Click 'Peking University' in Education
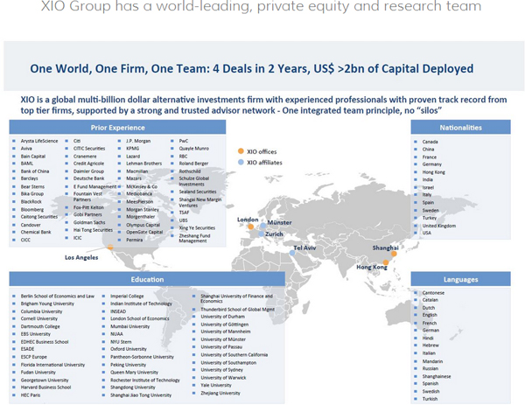 pyautogui.click(x=129, y=365)
